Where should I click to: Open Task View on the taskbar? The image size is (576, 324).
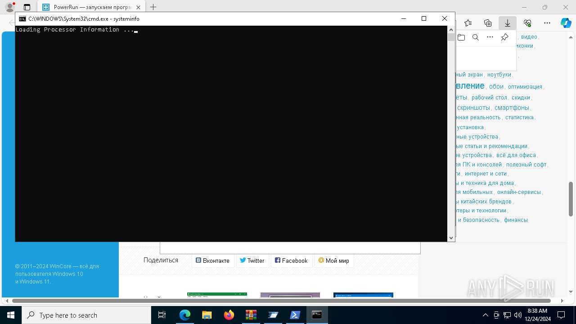[162, 315]
